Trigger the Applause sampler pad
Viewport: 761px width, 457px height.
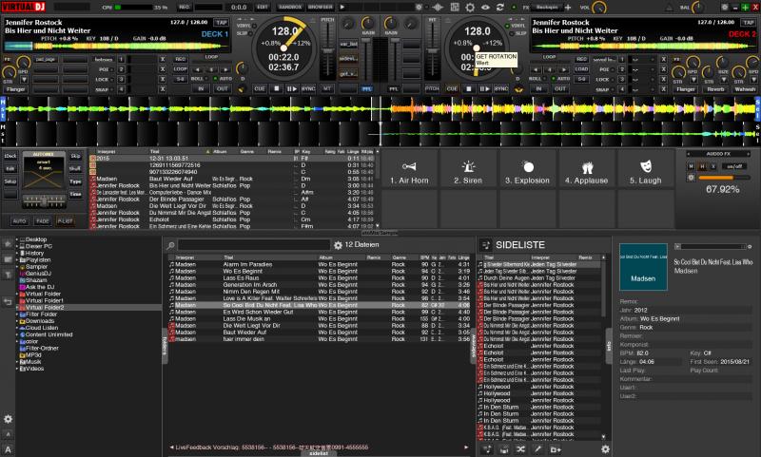[586, 169]
